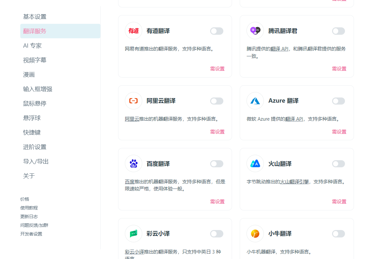Click the Alibaba Cloud translation logo
The image size is (381, 259).
pyautogui.click(x=134, y=101)
